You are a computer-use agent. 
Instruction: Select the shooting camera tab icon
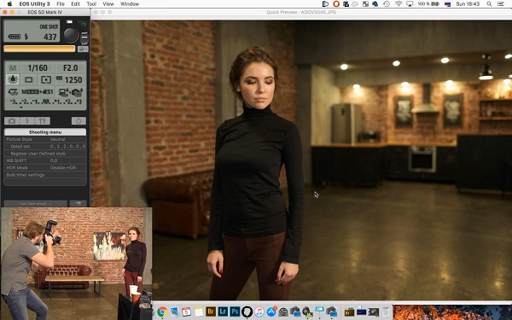pyautogui.click(x=12, y=121)
